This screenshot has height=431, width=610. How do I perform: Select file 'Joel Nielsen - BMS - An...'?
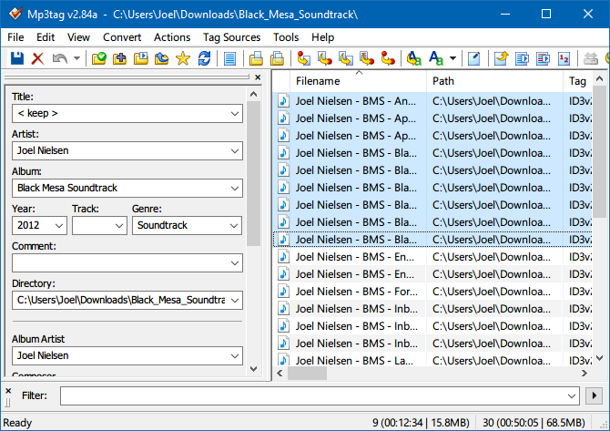point(432,101)
